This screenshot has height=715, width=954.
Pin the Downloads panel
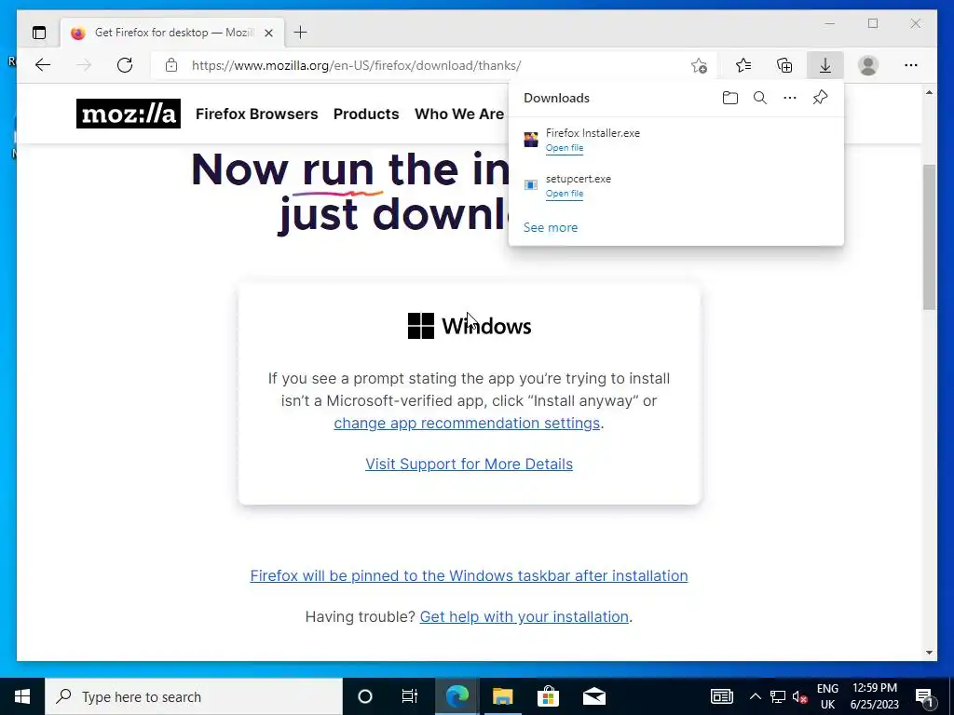coord(820,98)
